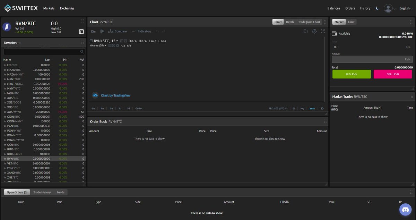
Task: Open chart timezone 18:21:02 (UTC-4)
Action: [x=278, y=108]
